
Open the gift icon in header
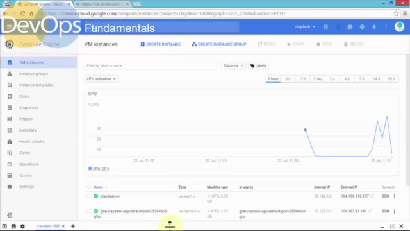click(326, 27)
